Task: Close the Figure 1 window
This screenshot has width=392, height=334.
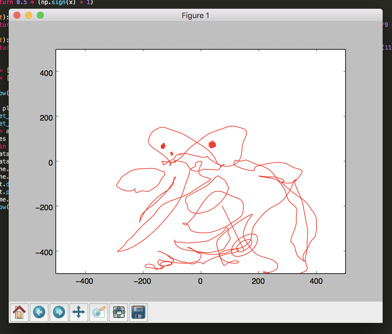Action: tap(17, 15)
